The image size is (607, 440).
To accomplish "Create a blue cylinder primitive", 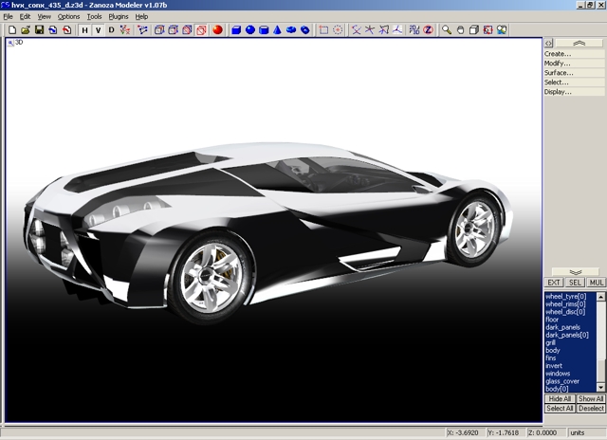I will click(264, 29).
